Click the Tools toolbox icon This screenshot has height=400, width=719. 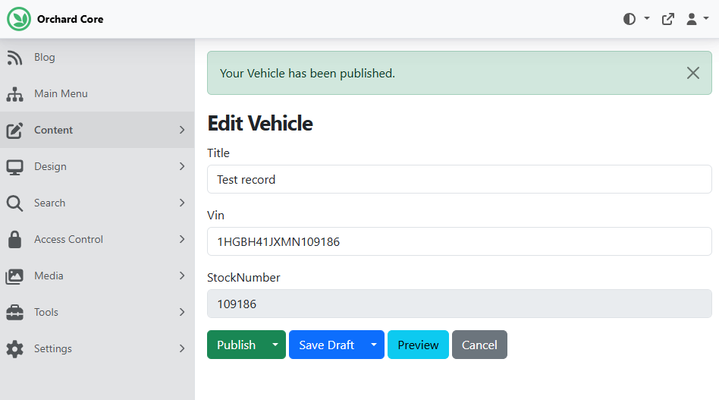tap(14, 313)
